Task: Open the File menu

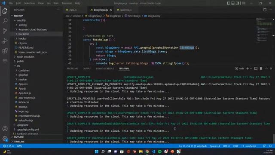Action: click(11, 3)
